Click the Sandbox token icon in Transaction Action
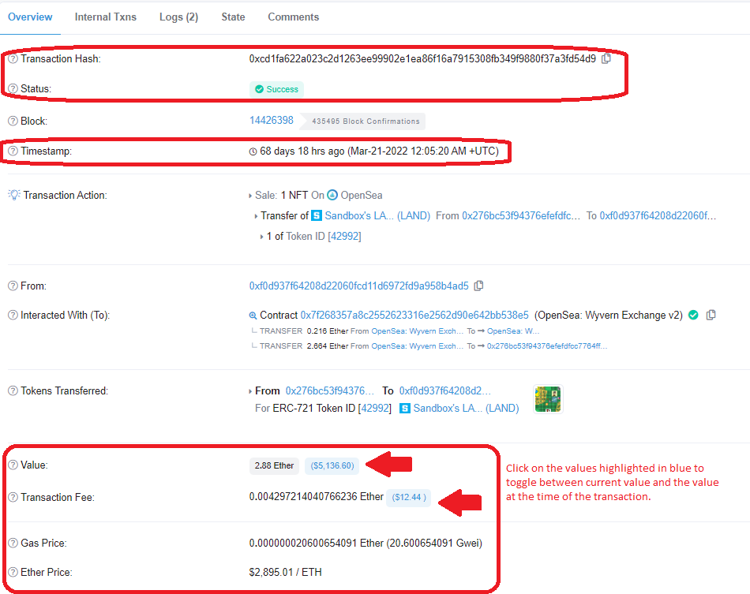750x594 pixels. (317, 215)
